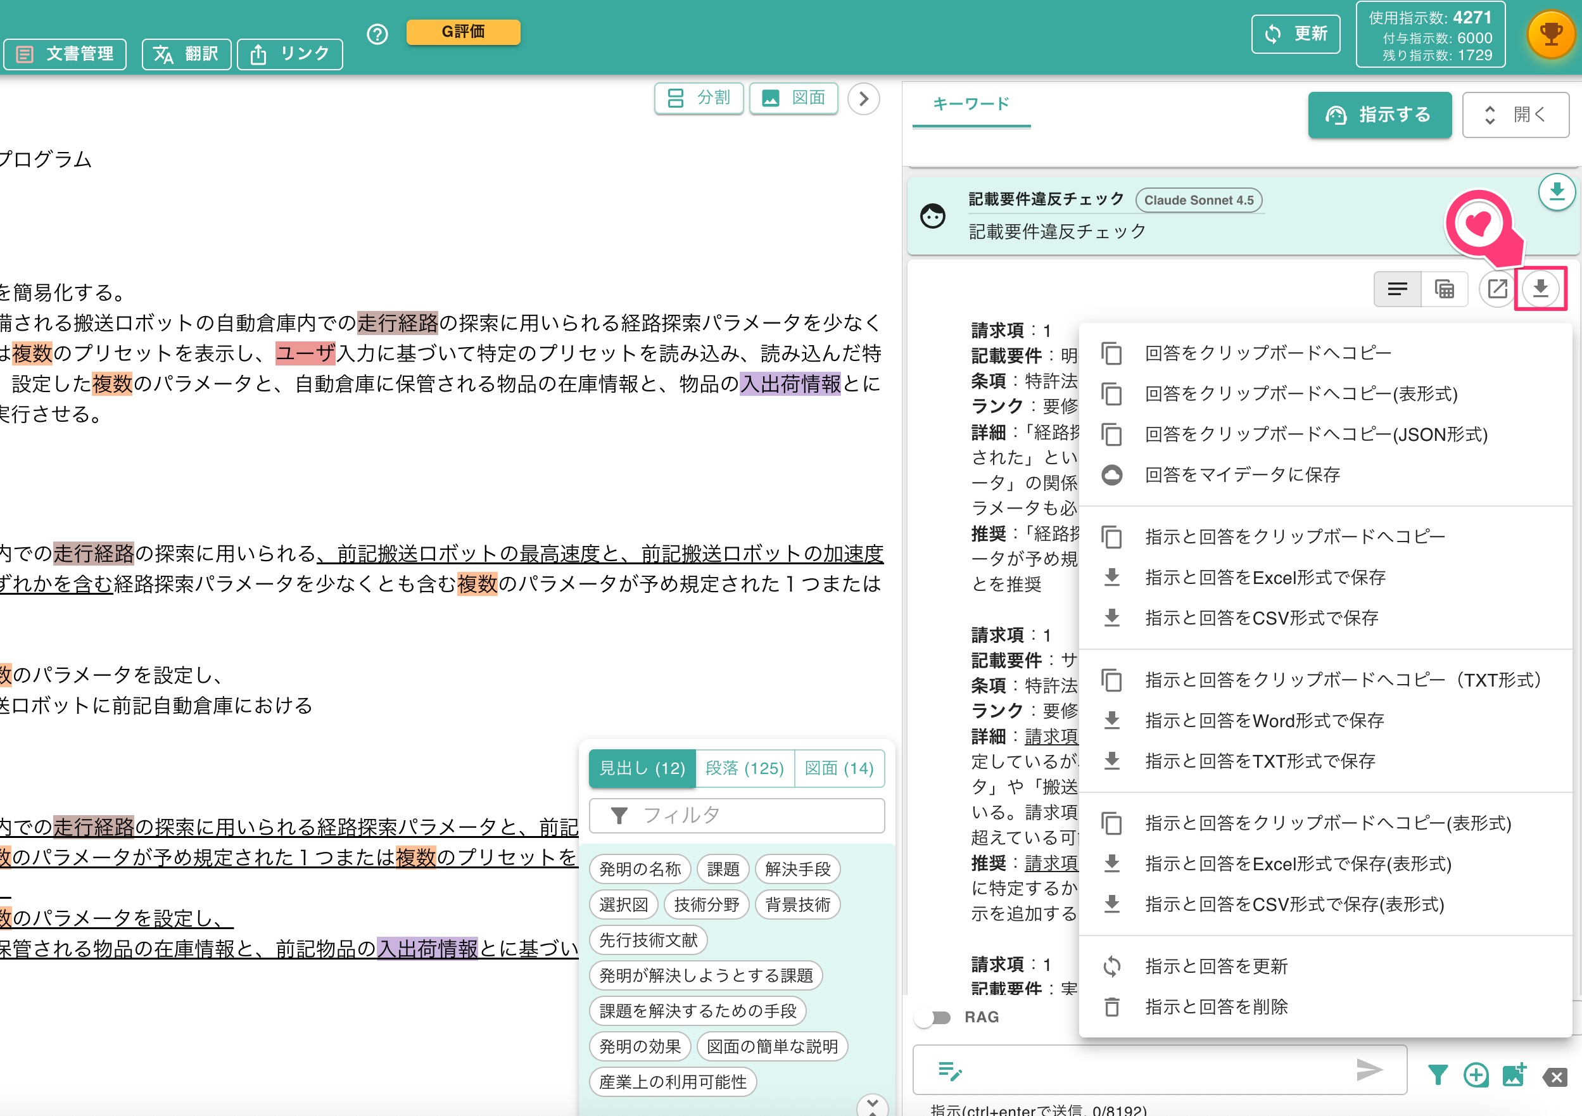Select the 背景技術 heading chip
Screen dimensions: 1582x1116
tap(798, 904)
